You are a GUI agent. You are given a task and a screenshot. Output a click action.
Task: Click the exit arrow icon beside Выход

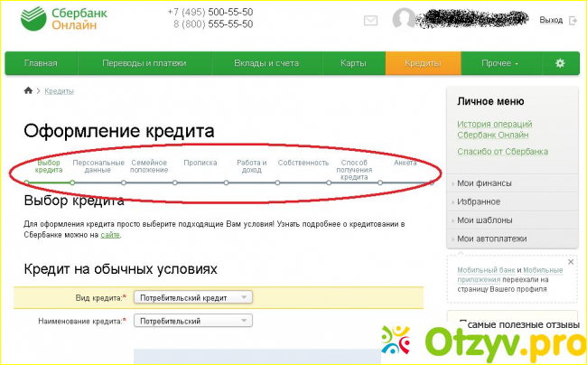(573, 20)
